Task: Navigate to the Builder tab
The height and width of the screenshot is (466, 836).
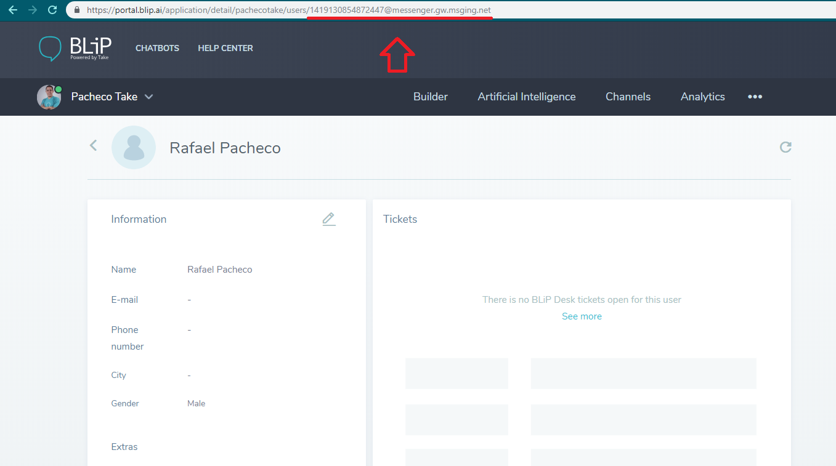Action: [x=430, y=97]
